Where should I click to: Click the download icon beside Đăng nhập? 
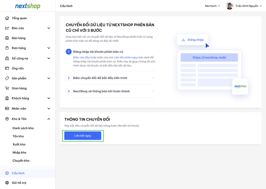[x=184, y=39]
